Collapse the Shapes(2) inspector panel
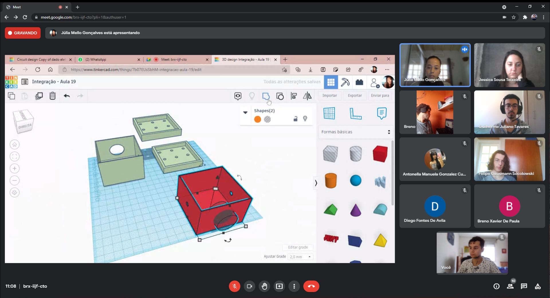This screenshot has width=550, height=298. coord(245,112)
